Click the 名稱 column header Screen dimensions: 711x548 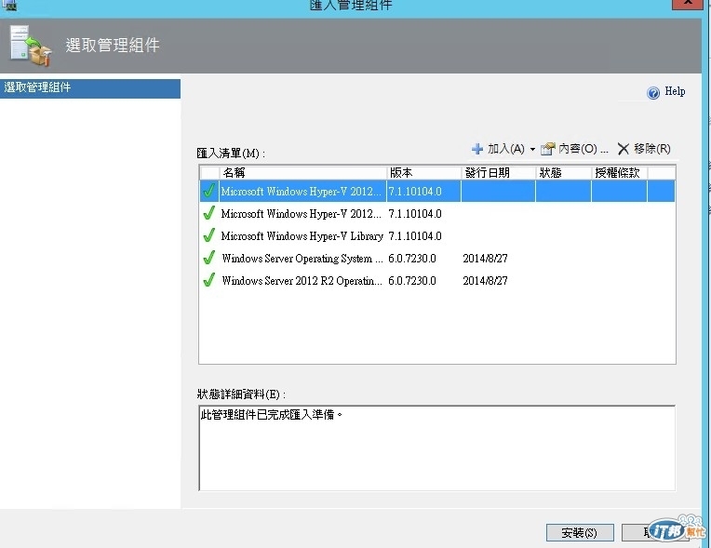pos(302,173)
